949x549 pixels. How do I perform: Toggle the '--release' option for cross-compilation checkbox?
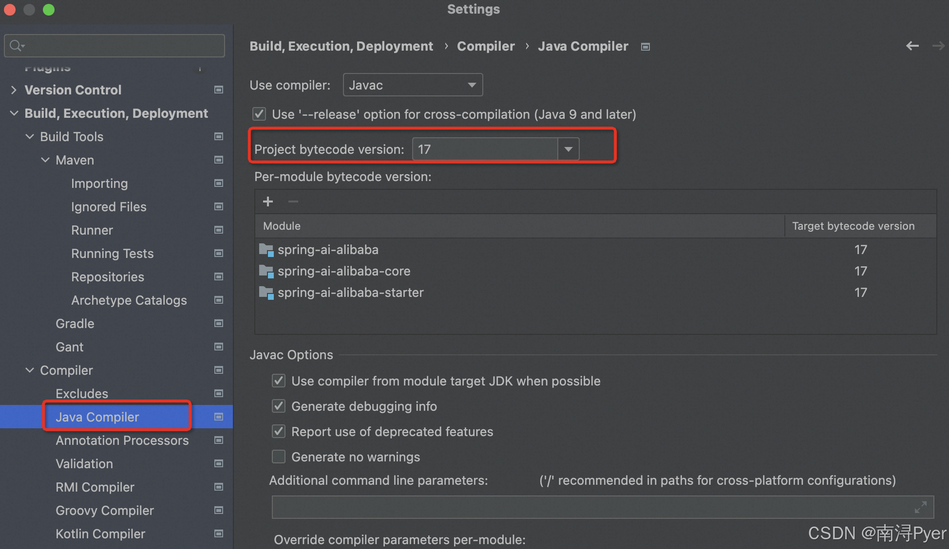coord(259,114)
